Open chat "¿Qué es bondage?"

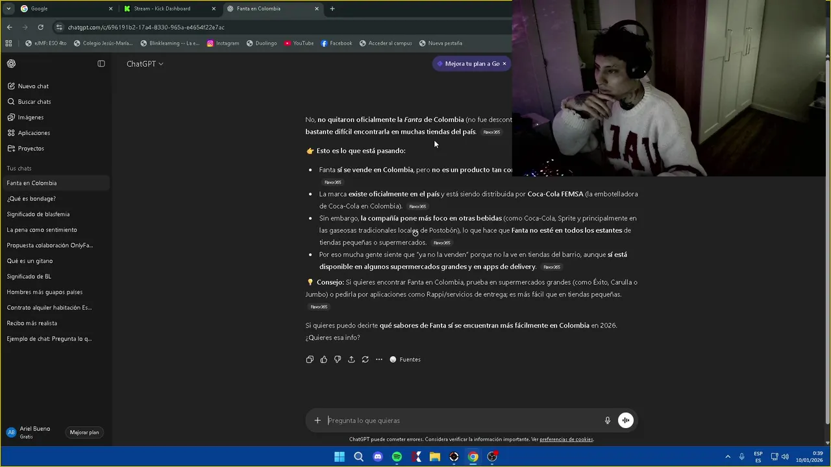coord(55,198)
